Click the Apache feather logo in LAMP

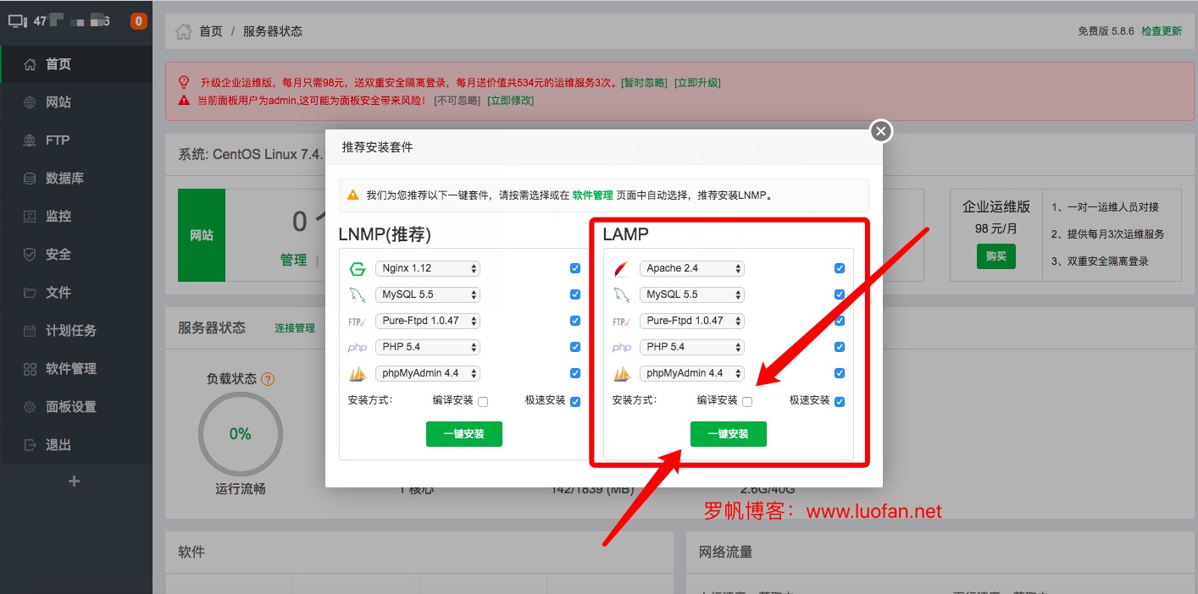coord(622,269)
